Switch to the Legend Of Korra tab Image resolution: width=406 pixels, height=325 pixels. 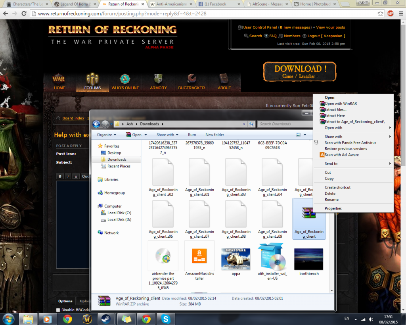pos(75,4)
